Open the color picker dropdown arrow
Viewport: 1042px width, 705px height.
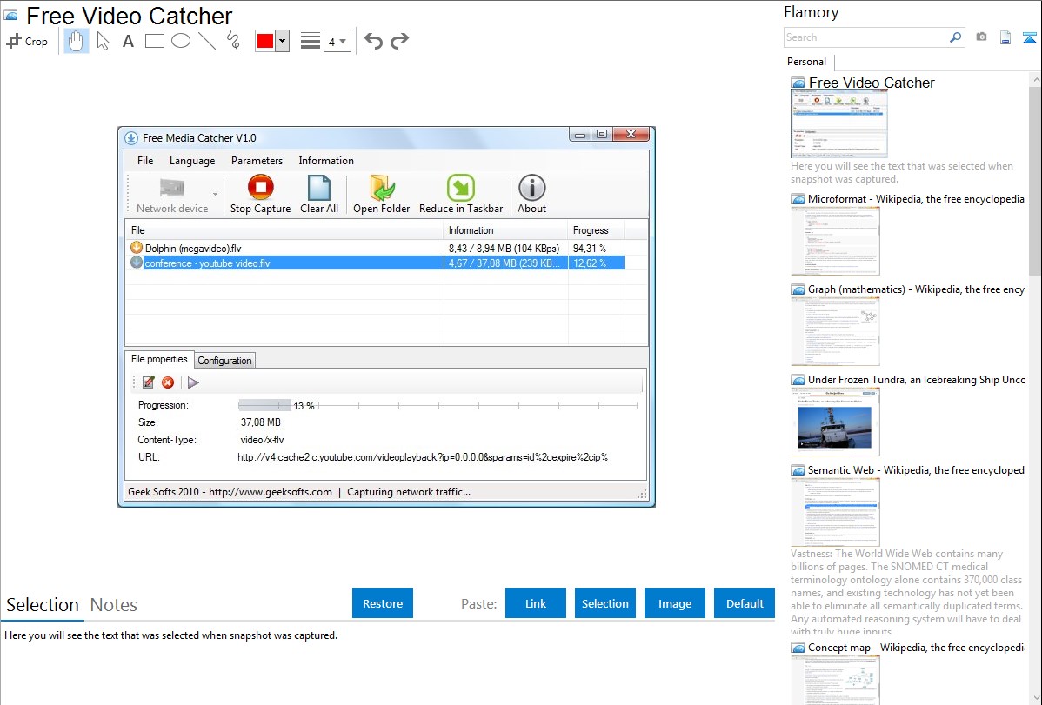(283, 41)
